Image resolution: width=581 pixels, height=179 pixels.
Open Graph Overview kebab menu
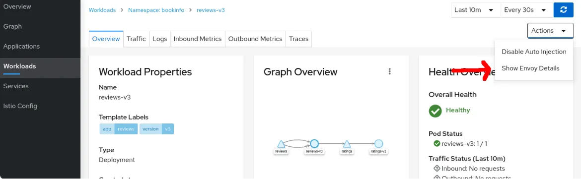pyautogui.click(x=389, y=71)
